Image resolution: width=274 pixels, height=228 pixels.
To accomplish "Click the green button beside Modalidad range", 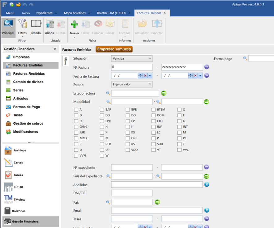I will pyautogui.click(x=206, y=102).
